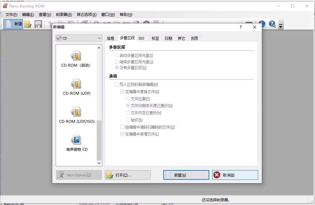The width and height of the screenshot is (315, 205).
Task: Click the 新建[A] button
Action: tap(186, 175)
